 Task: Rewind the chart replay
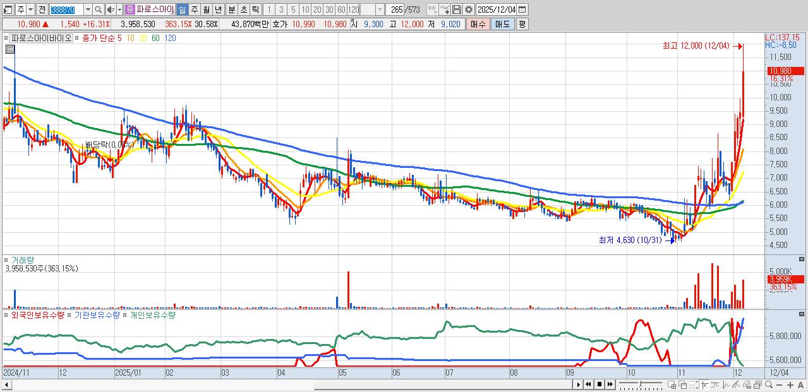click(588, 384)
